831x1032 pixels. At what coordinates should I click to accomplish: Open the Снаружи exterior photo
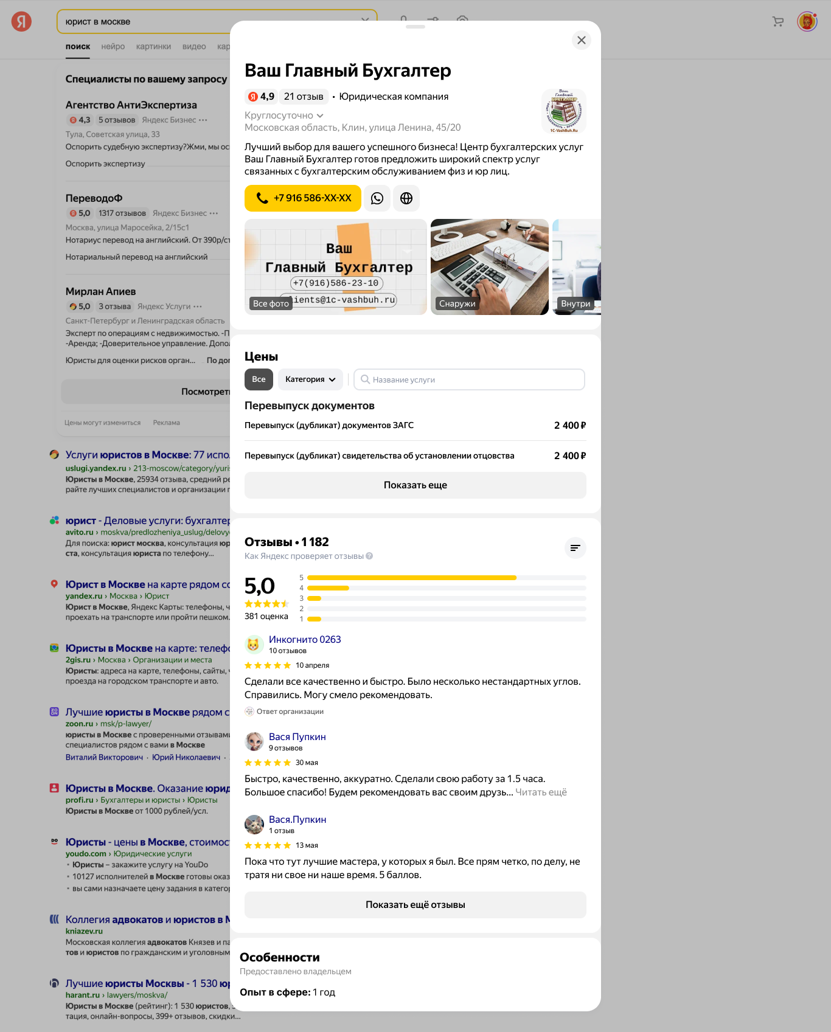489,267
